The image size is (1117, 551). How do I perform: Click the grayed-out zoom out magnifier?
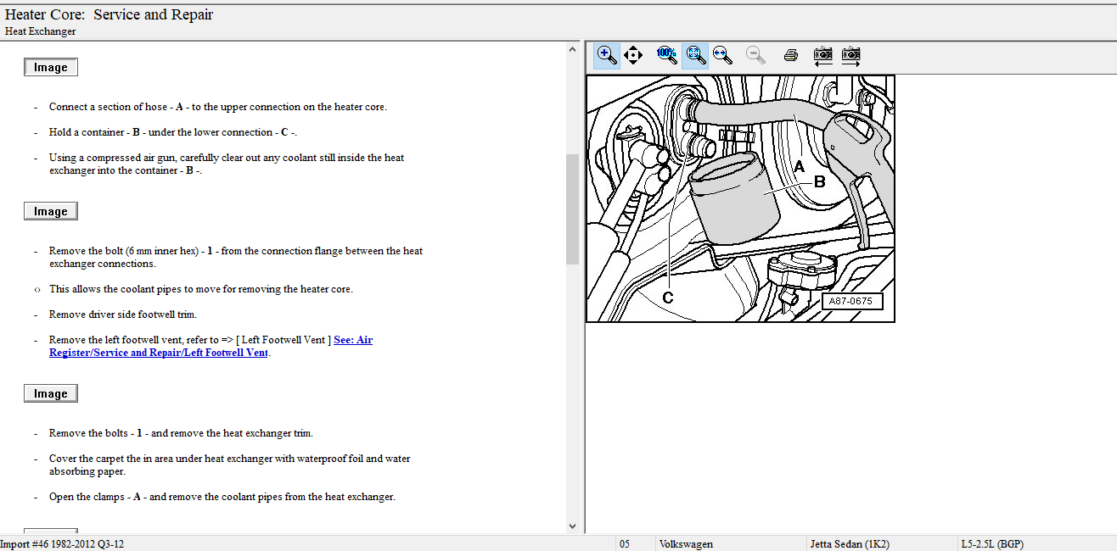755,56
